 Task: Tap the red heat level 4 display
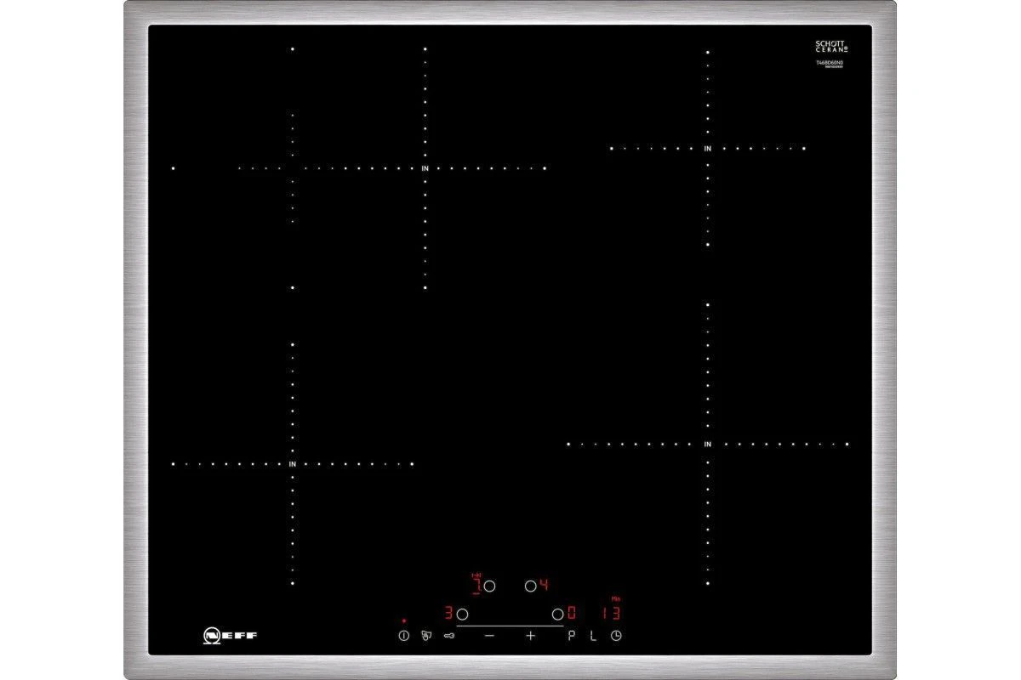544,585
